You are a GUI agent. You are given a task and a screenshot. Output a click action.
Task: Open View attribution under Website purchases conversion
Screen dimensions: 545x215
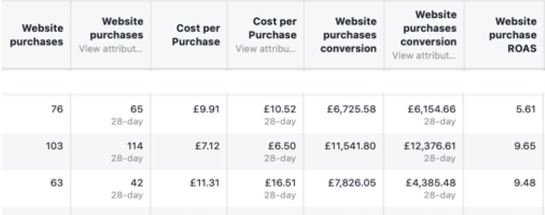point(424,56)
